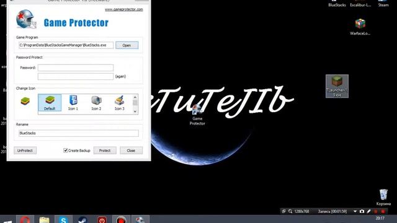Open the Windows Start button
397x223 pixels.
click(7, 221)
